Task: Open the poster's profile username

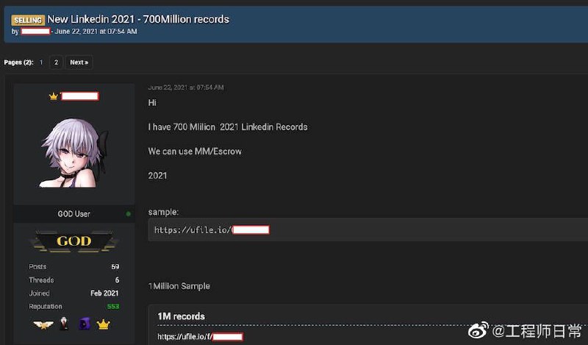Action: 80,96
